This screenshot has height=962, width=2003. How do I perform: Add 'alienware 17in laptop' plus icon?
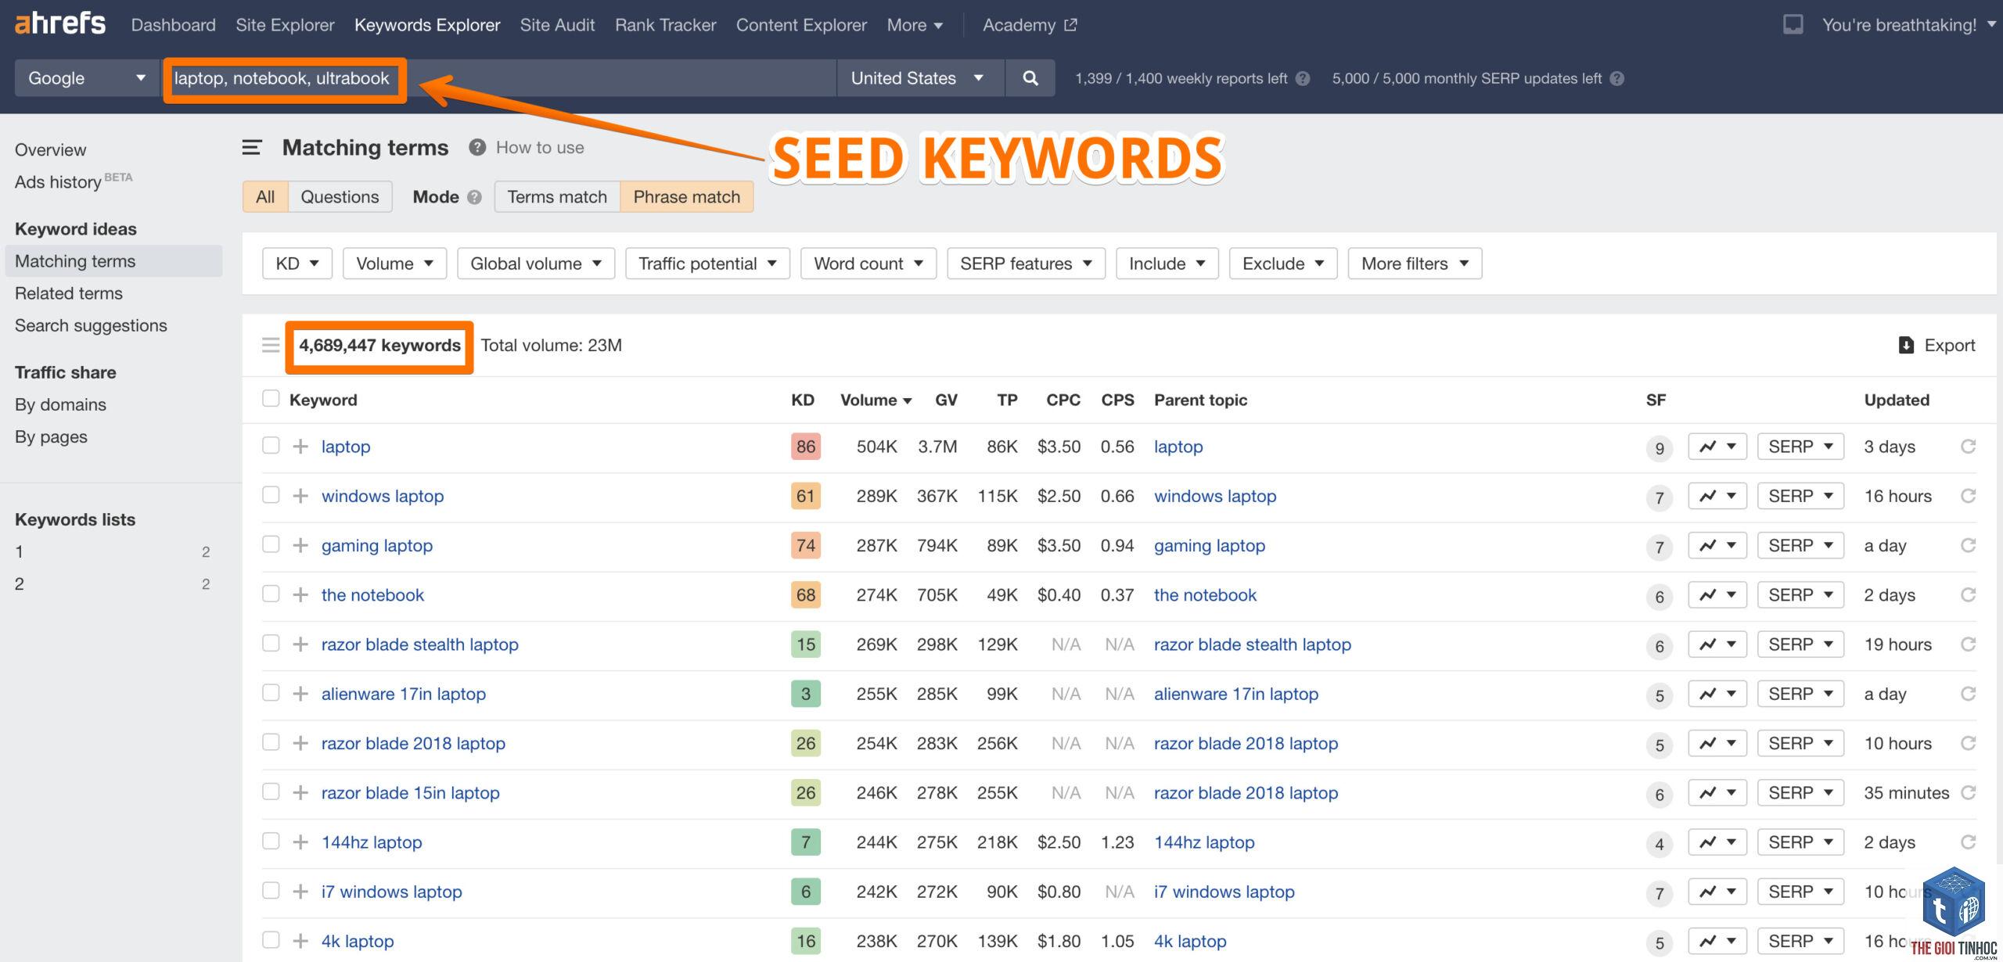pos(300,694)
